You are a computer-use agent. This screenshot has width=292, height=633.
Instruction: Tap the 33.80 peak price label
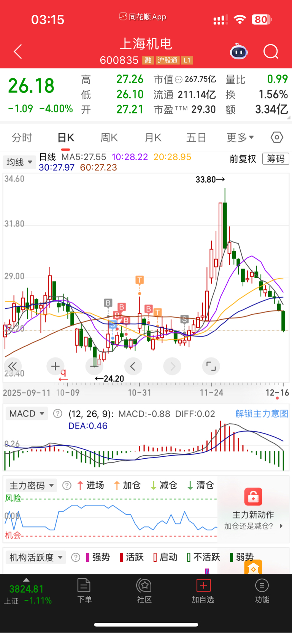pos(210,179)
